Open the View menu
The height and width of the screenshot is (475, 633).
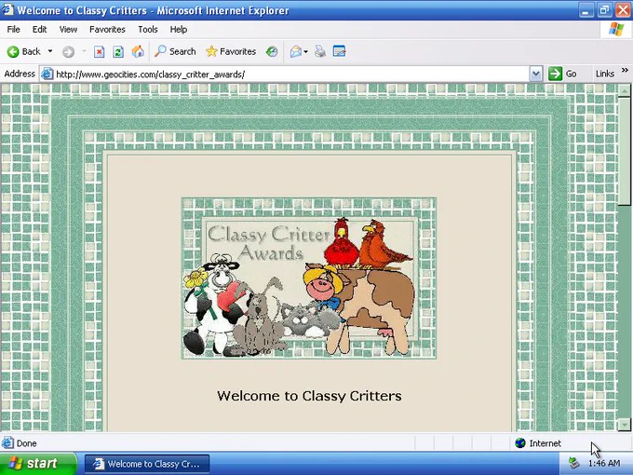click(x=68, y=30)
